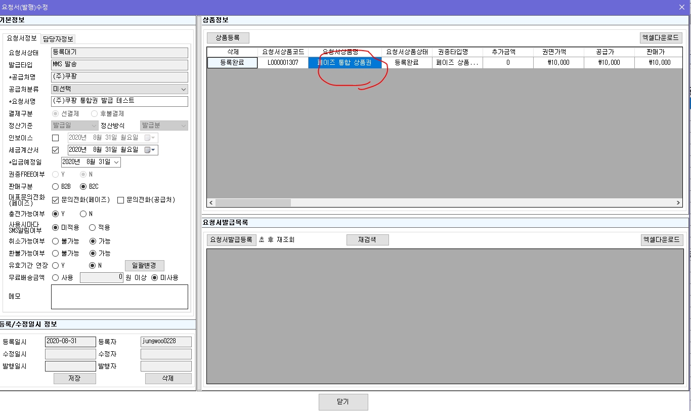Switch to the 담당자정보 tab
Viewport: 691px width, 411px height.
(57, 38)
